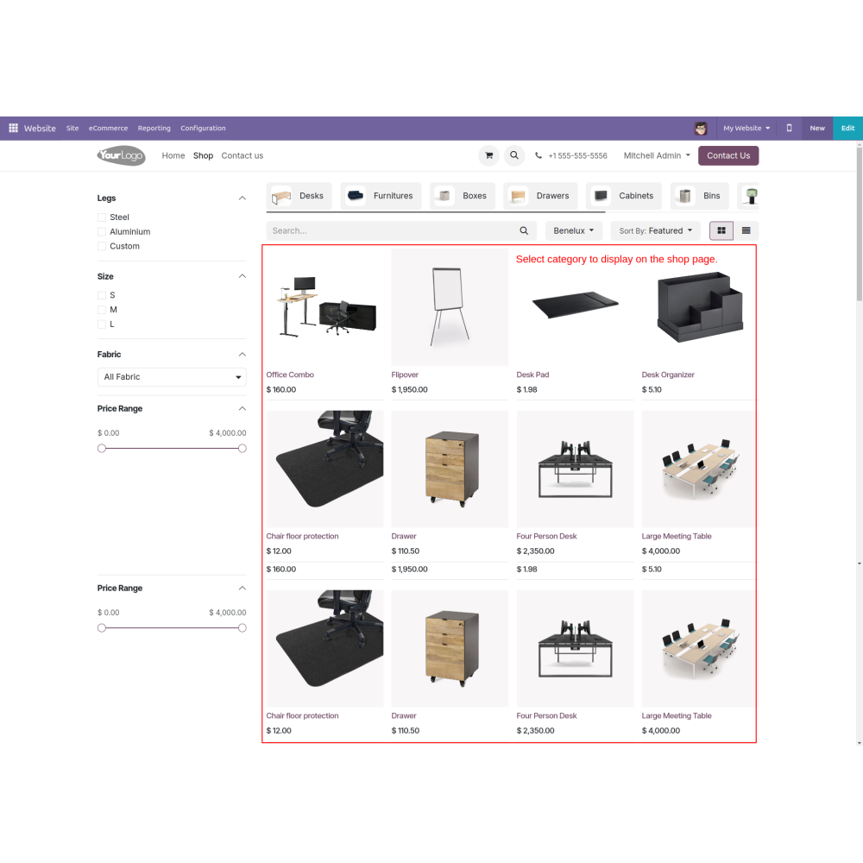Switch to grid view layout
Image resolution: width=863 pixels, height=863 pixels.
(721, 230)
